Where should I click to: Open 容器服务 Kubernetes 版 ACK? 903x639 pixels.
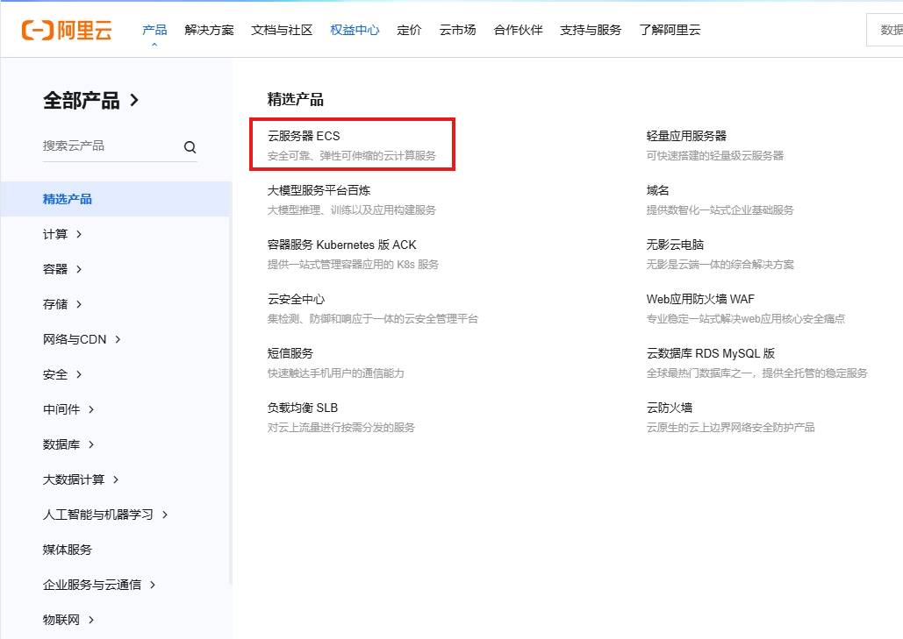tap(341, 245)
